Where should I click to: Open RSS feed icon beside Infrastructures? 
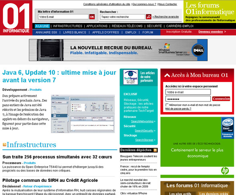(x=4, y=145)
